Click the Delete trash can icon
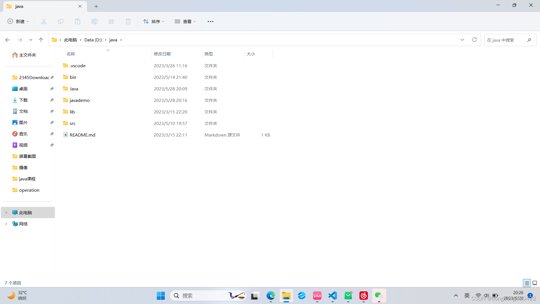Viewport: 540px width, 304px height. point(128,21)
